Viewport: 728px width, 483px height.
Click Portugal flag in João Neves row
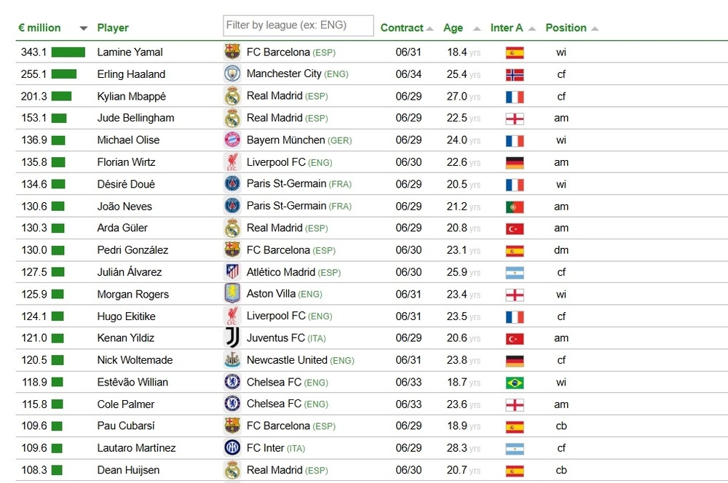point(515,207)
